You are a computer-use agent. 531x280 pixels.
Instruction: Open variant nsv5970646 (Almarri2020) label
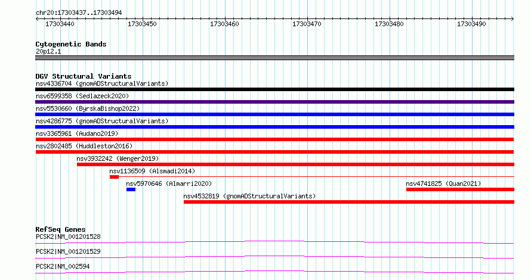169,183
